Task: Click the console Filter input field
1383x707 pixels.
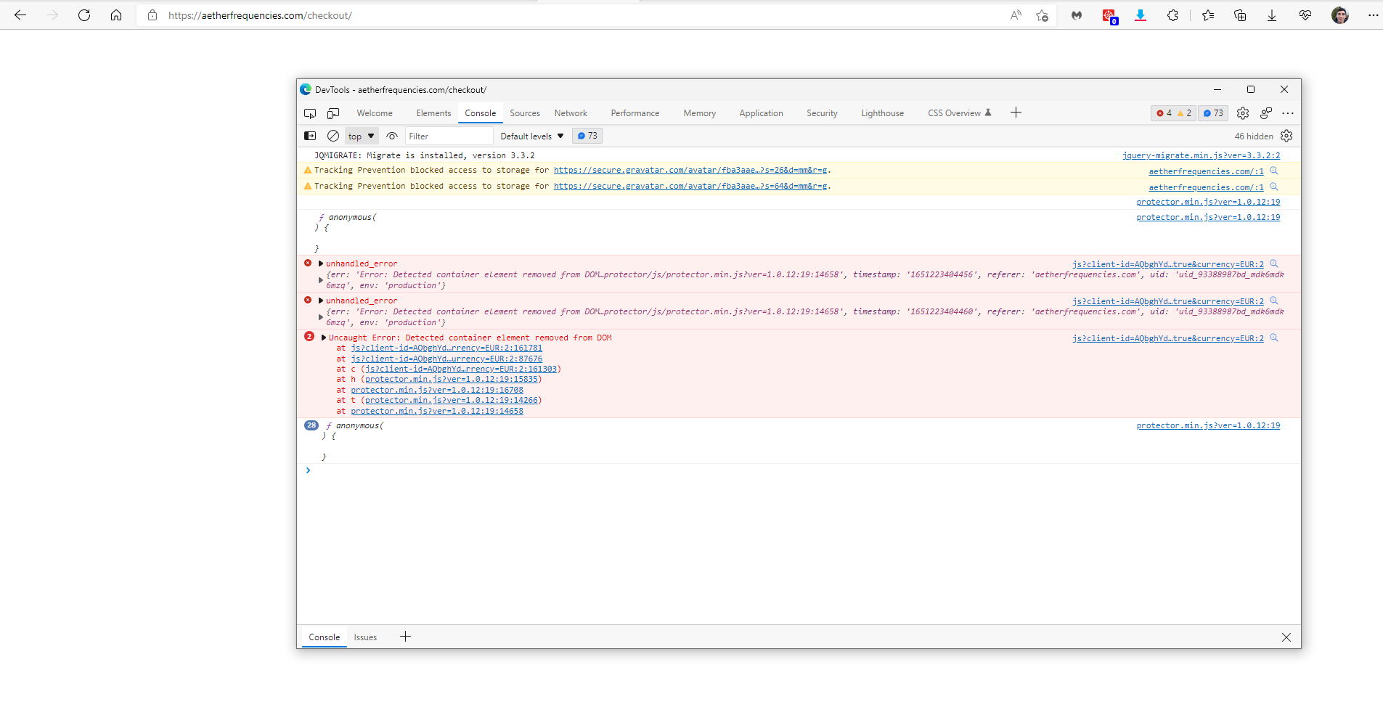Action: click(x=449, y=136)
